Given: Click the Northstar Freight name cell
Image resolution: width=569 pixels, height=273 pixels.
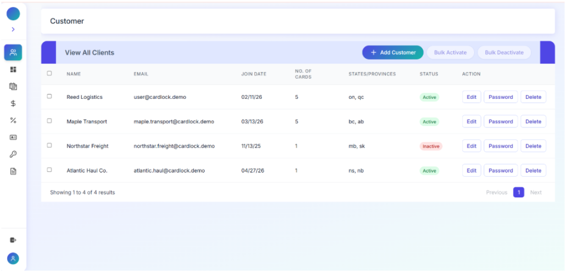Looking at the screenshot, I should [88, 146].
